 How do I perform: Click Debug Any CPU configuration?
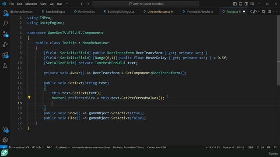point(157,147)
